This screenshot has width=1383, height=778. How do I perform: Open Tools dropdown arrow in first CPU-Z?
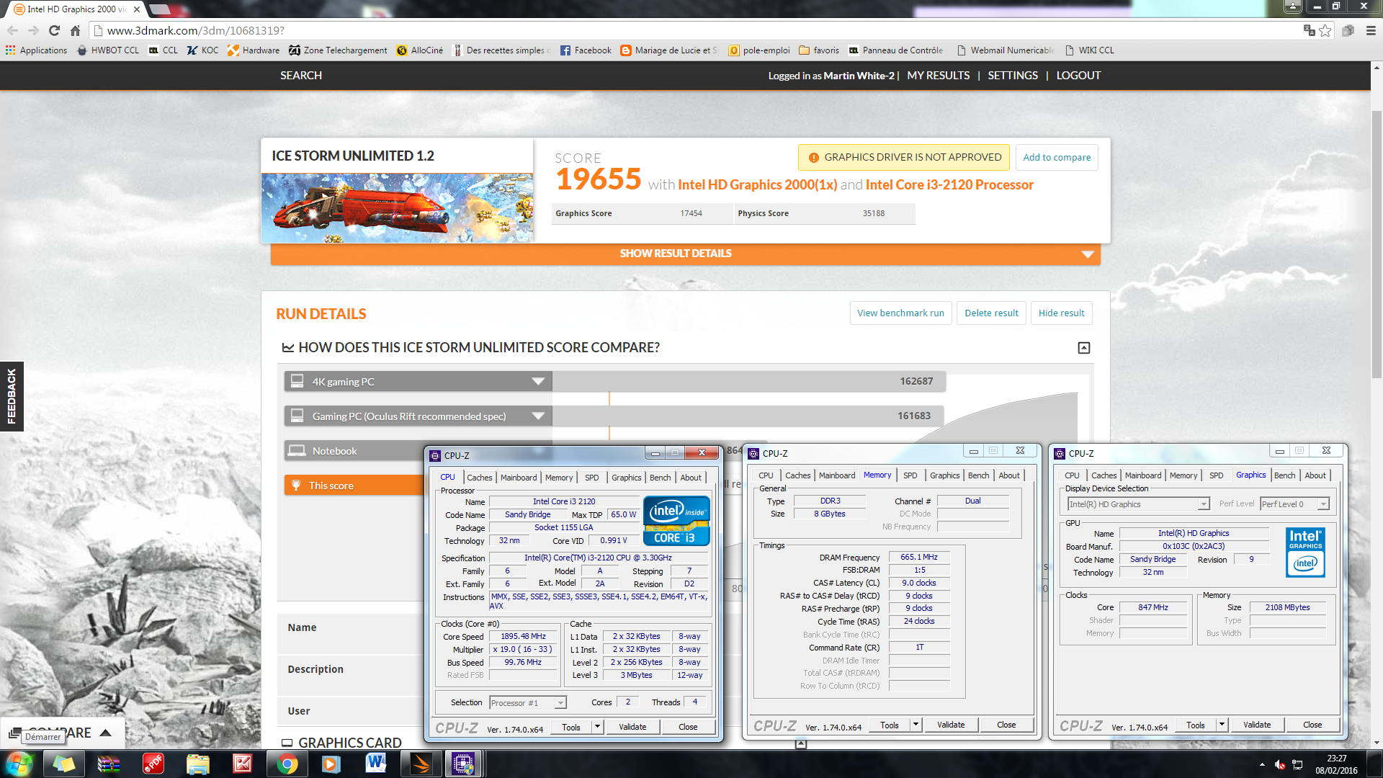point(597,728)
